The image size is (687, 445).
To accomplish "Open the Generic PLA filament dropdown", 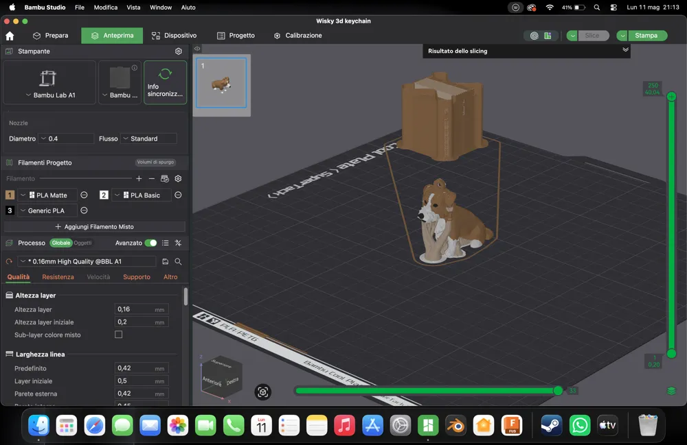I will (x=47, y=211).
